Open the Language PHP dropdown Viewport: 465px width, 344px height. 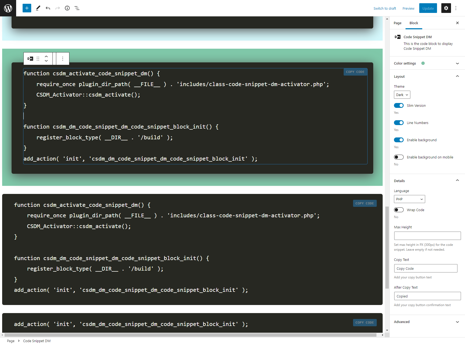pos(410,199)
